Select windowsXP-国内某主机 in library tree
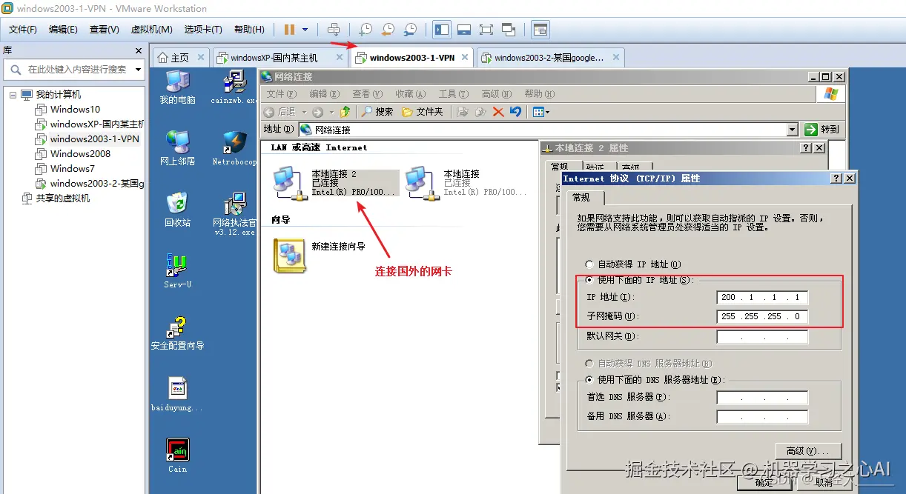906x494 pixels. click(90, 124)
